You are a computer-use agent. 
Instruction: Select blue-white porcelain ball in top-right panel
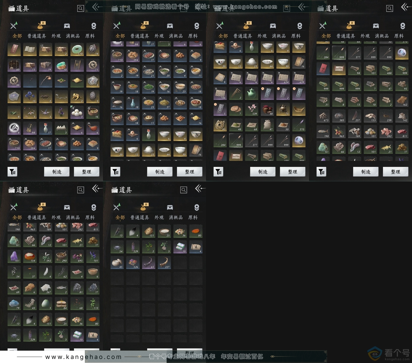(x=402, y=53)
